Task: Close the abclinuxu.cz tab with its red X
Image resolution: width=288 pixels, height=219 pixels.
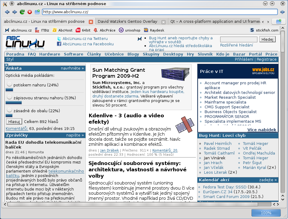Action: pyautogui.click(x=91, y=22)
